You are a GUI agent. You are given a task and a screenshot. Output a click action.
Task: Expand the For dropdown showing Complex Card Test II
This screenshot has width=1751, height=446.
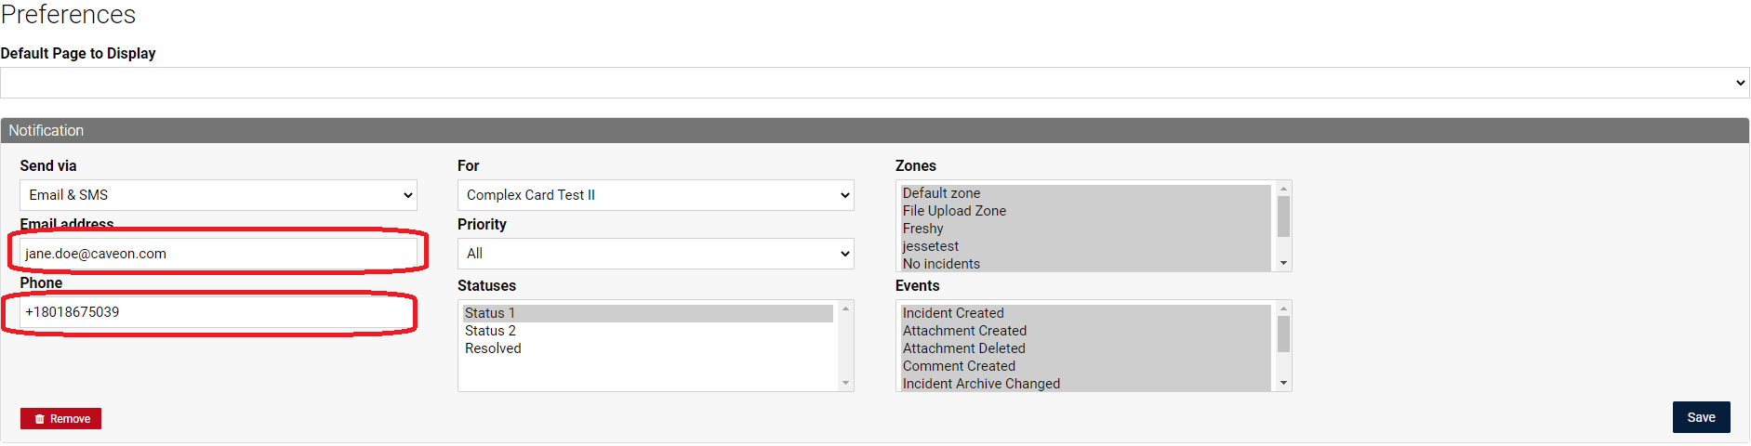(656, 195)
